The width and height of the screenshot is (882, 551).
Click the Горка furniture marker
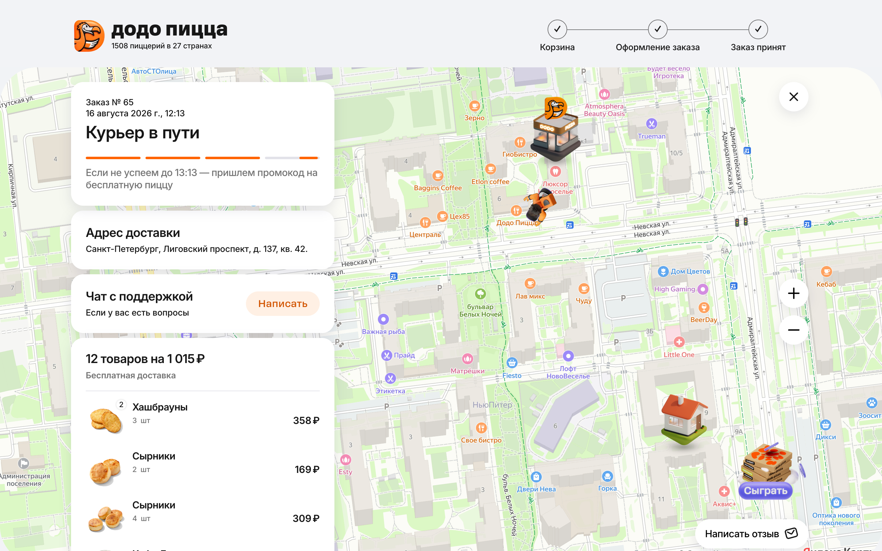pos(607,476)
